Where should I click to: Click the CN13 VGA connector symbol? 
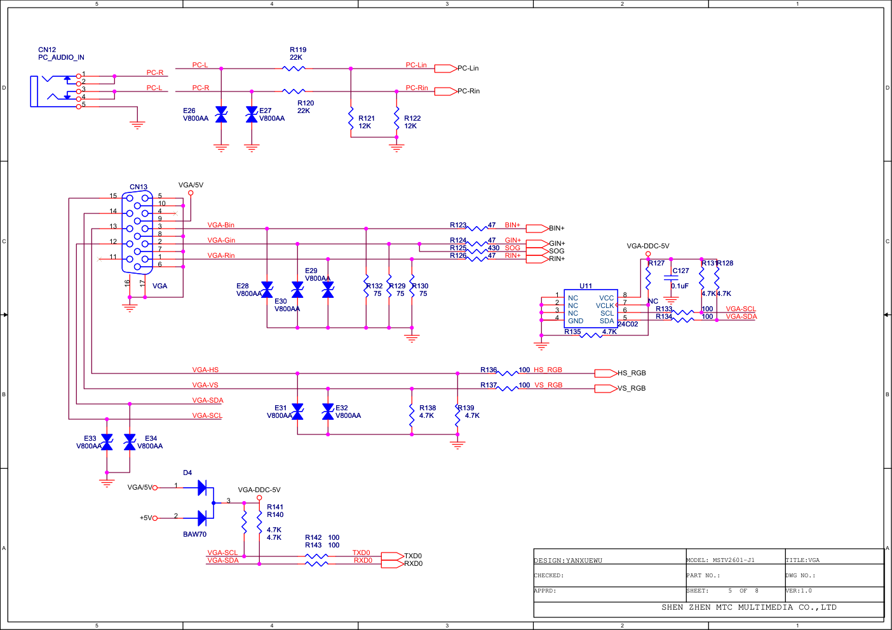pyautogui.click(x=137, y=233)
